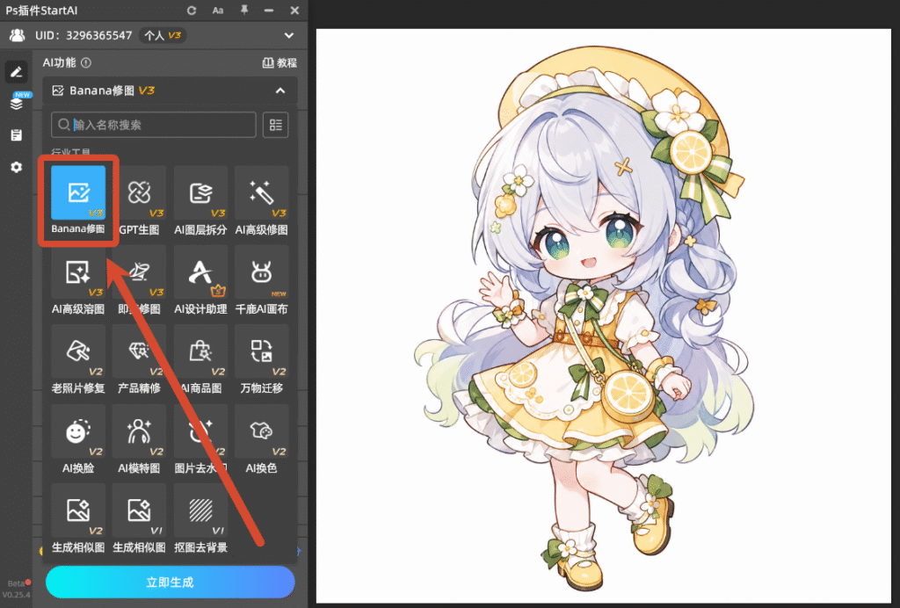Pin the plugin panel
This screenshot has width=900, height=608.
[x=244, y=10]
